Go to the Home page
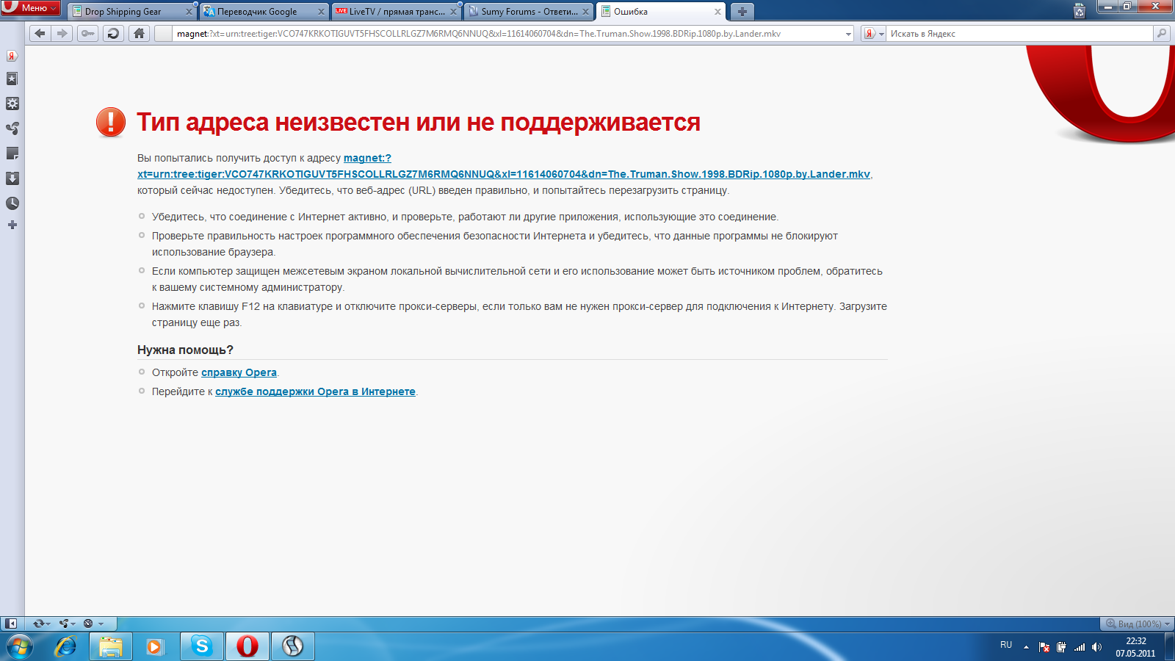The height and width of the screenshot is (661, 1175). 139,33
